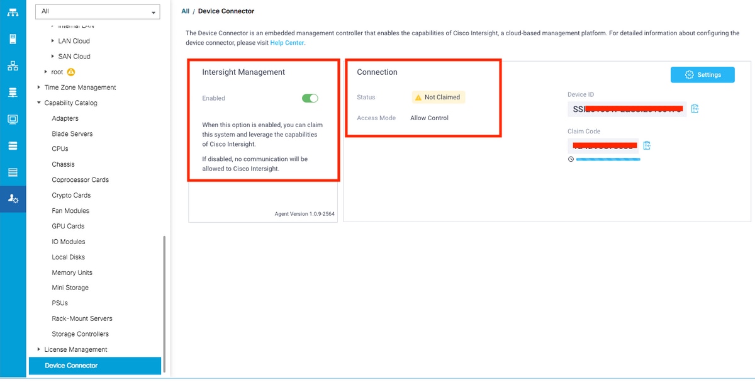
Task: Open the Chassis section in the navigation rail
Action: 13,172
